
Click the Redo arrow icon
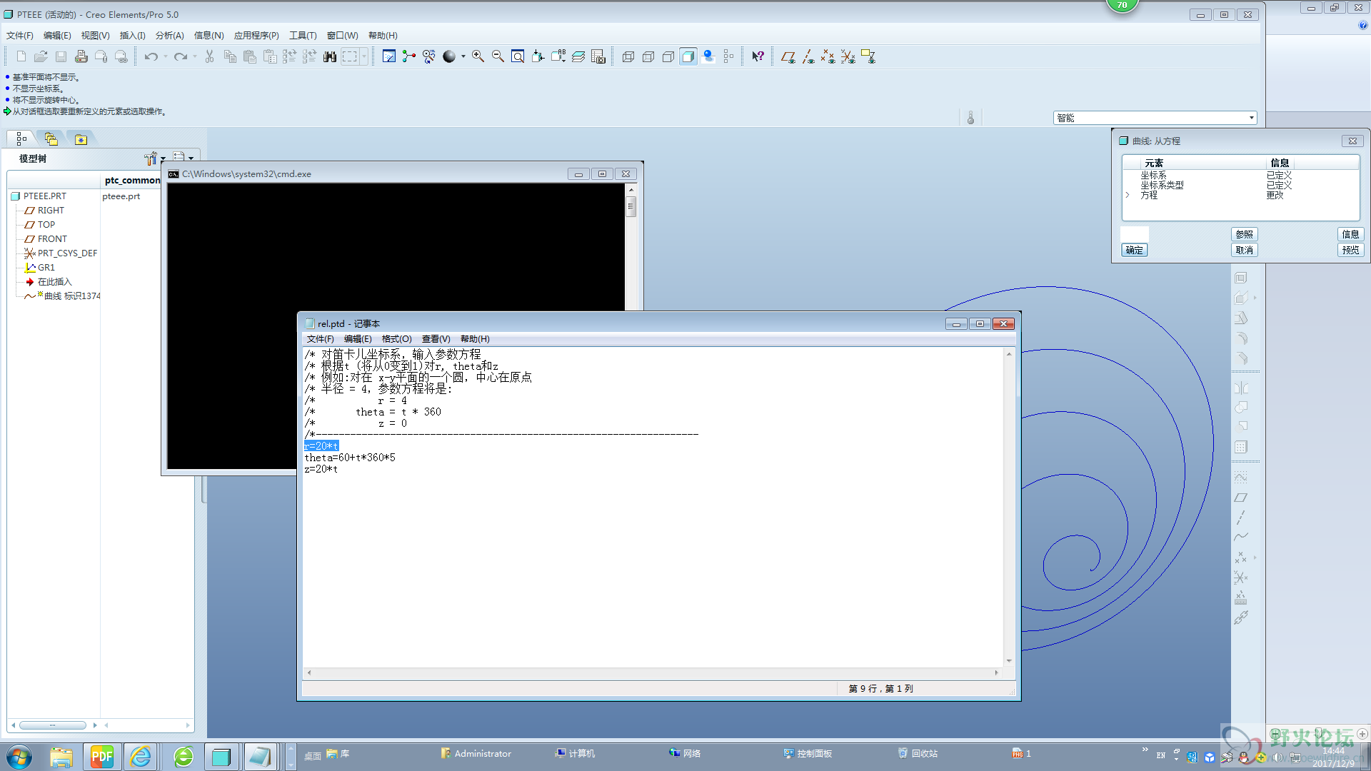click(x=180, y=56)
